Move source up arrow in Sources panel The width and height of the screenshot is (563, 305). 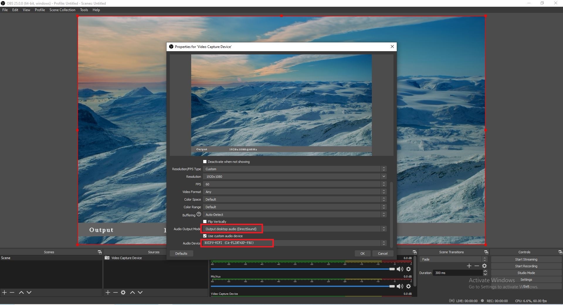point(133,292)
